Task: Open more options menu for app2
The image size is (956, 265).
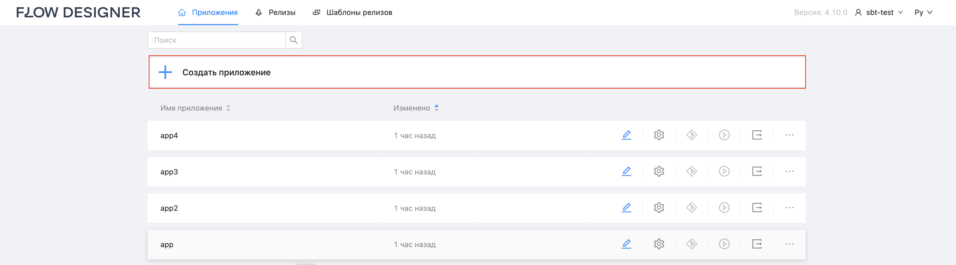Action: 789,208
